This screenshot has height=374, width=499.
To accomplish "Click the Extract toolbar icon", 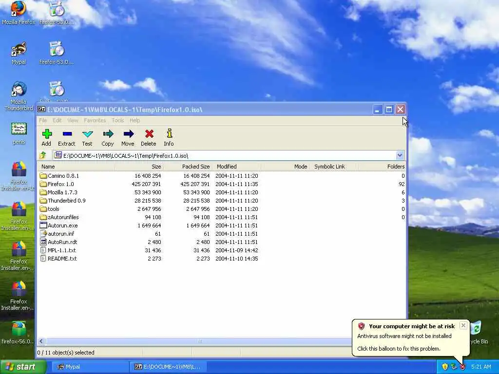I will tap(66, 137).
